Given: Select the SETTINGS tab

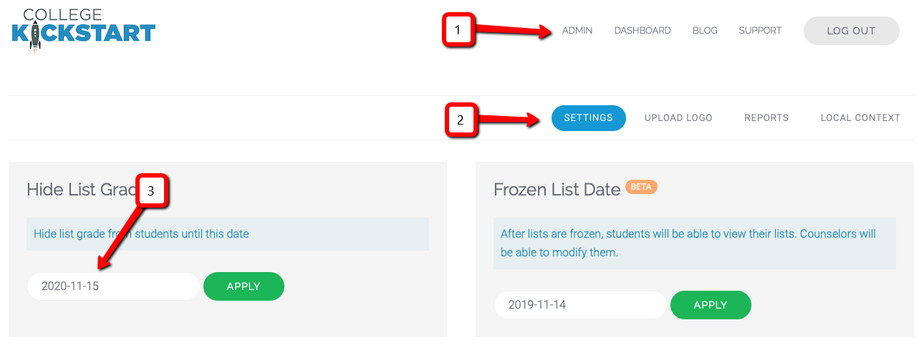Looking at the screenshot, I should 588,118.
